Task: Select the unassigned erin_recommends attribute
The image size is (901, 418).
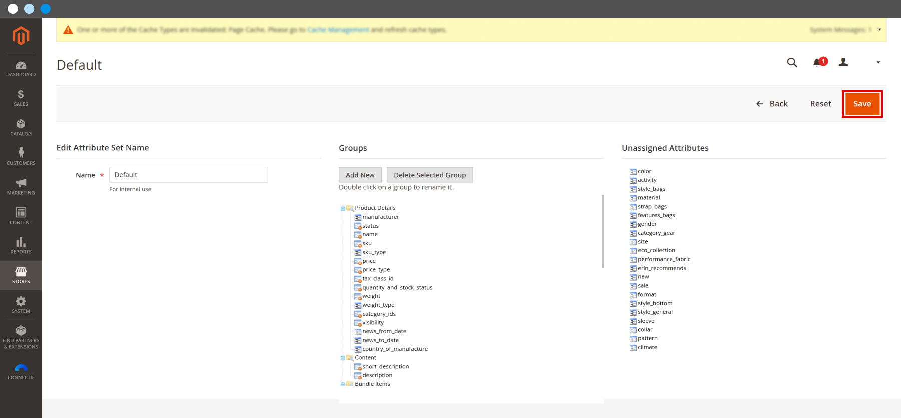Action: (x=662, y=269)
